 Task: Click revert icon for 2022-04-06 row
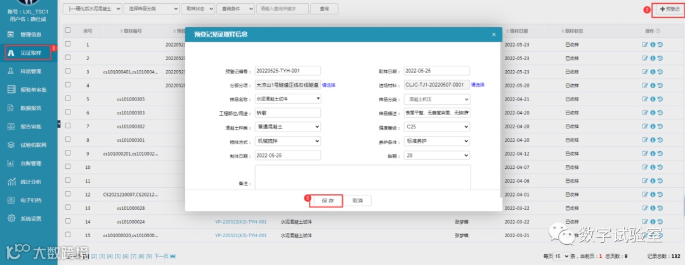660,181
